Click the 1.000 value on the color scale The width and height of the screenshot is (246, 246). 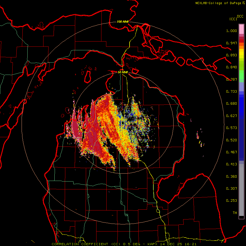point(232,31)
